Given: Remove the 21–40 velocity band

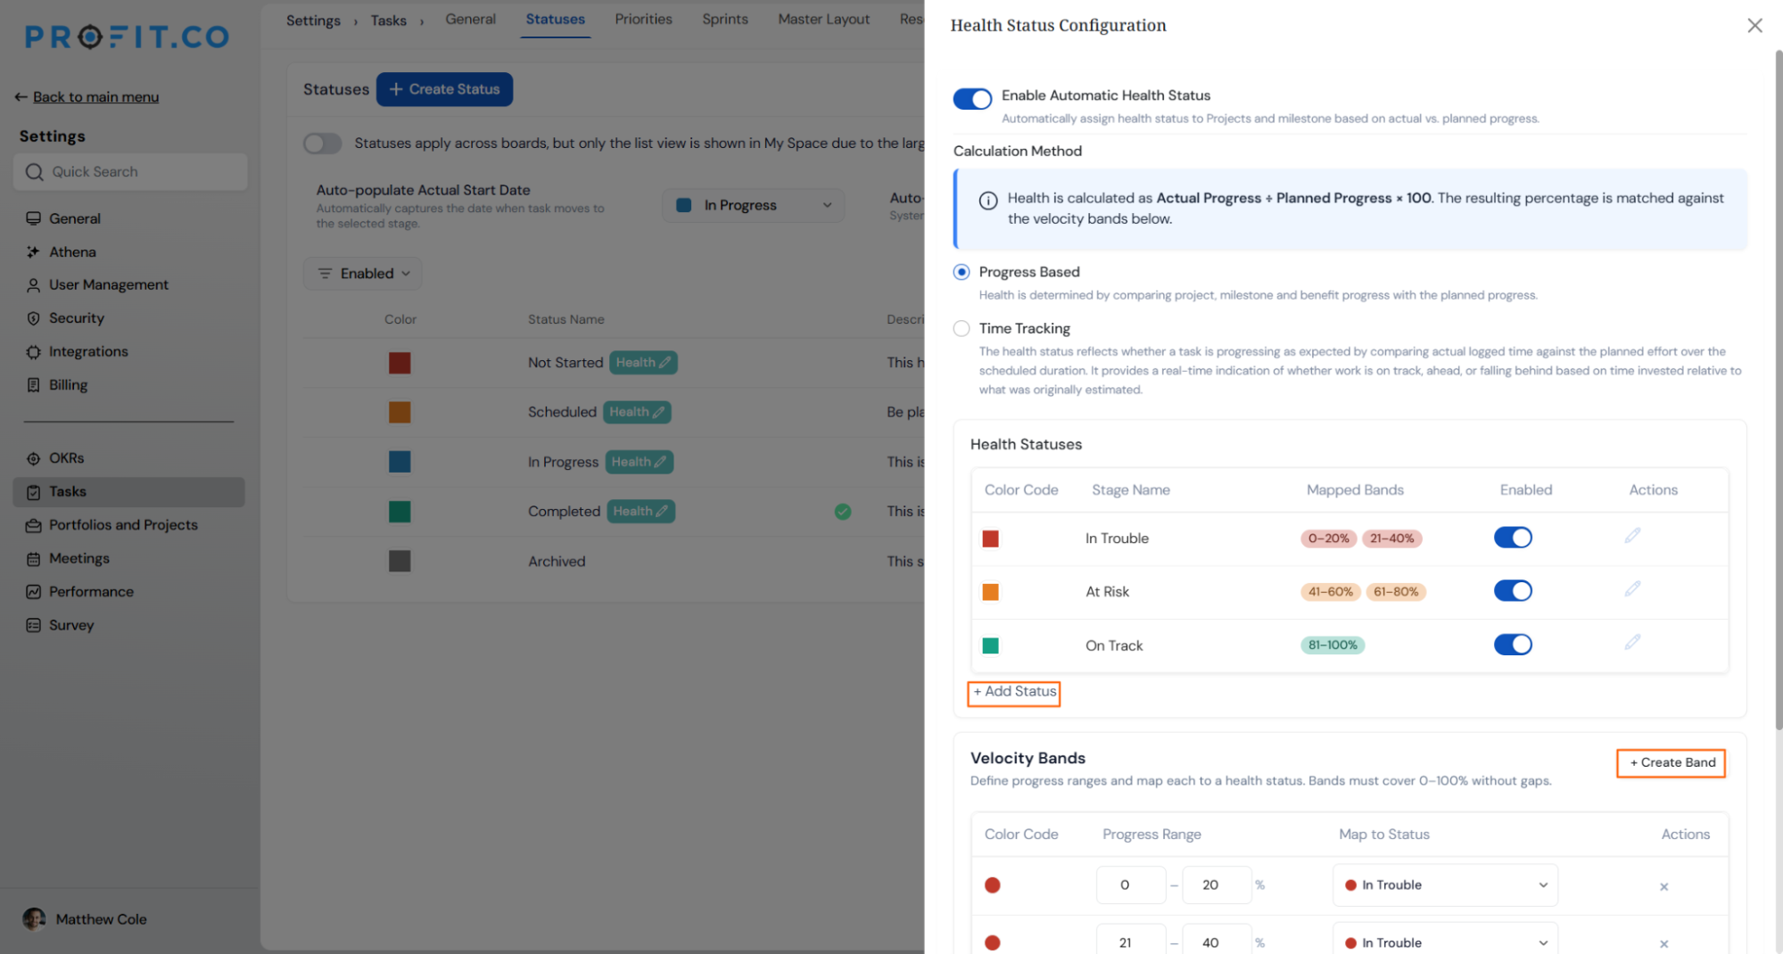Looking at the screenshot, I should [x=1663, y=943].
